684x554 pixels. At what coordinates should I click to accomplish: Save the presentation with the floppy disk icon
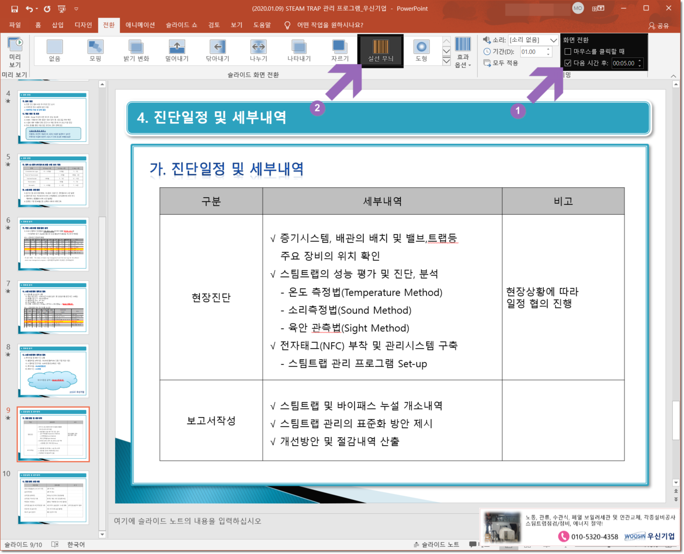tap(14, 9)
